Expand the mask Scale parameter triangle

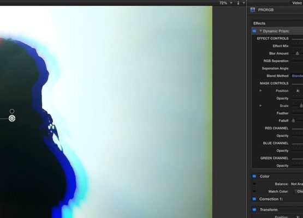click(260, 106)
